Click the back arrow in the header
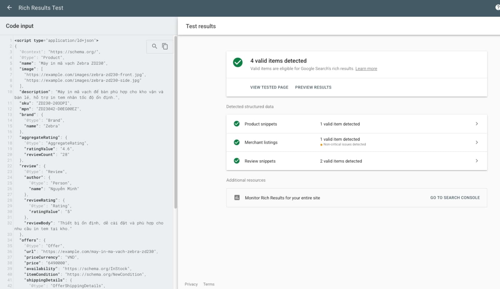The image size is (500, 289). pos(9,7)
